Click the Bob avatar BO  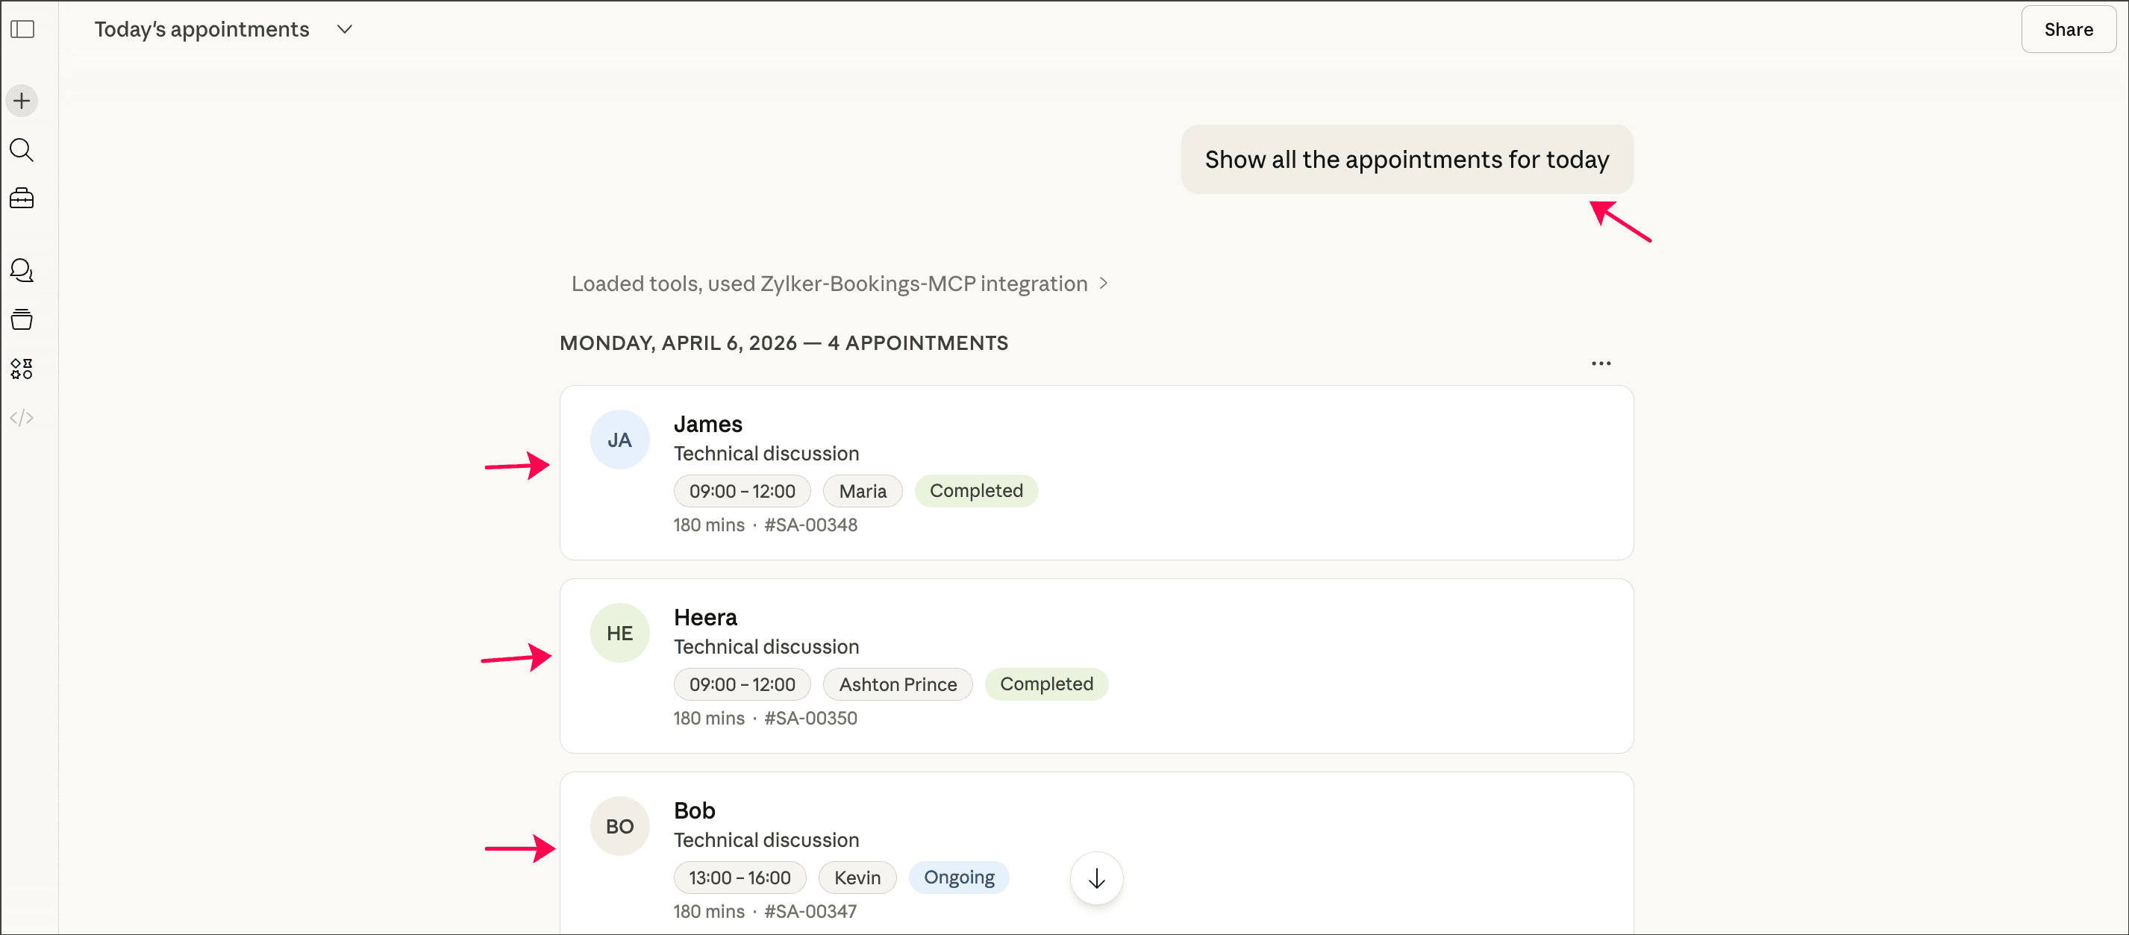[619, 827]
